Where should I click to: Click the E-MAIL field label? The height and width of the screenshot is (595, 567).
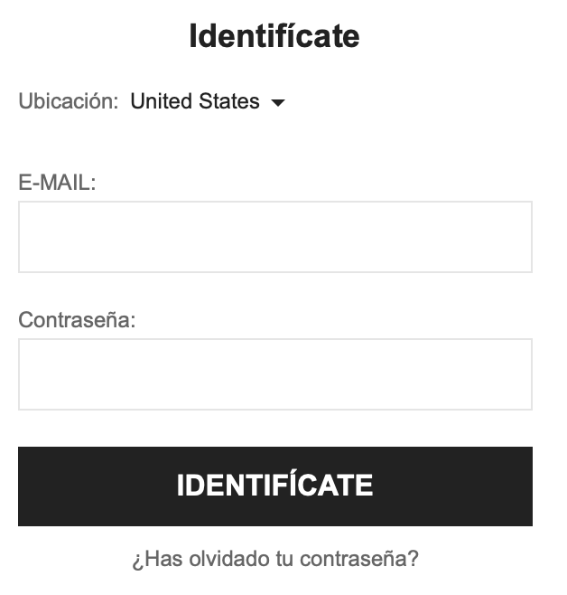point(57,183)
